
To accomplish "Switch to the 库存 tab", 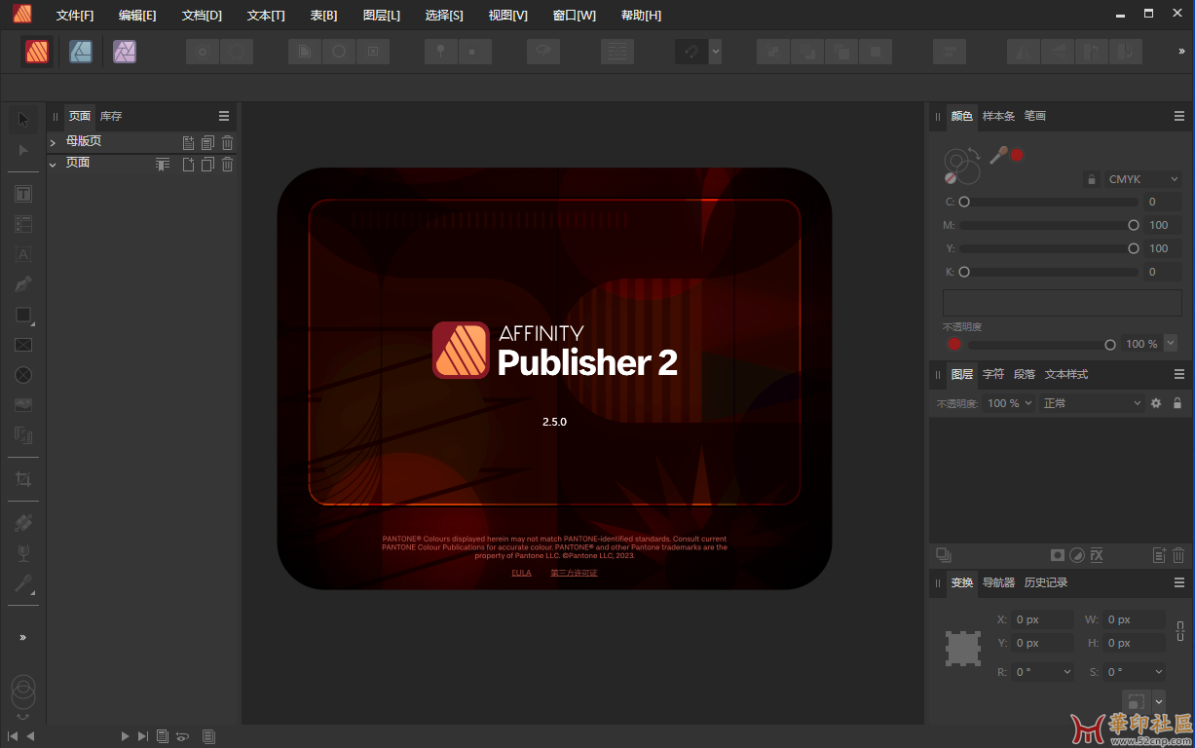I will (111, 116).
